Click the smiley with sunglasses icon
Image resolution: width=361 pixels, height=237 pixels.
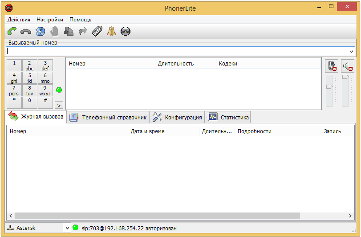tap(126, 31)
